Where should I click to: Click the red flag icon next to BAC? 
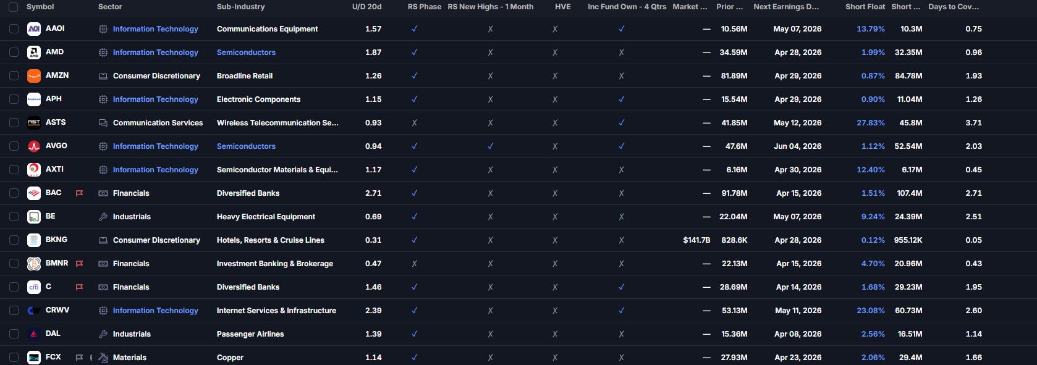79,193
